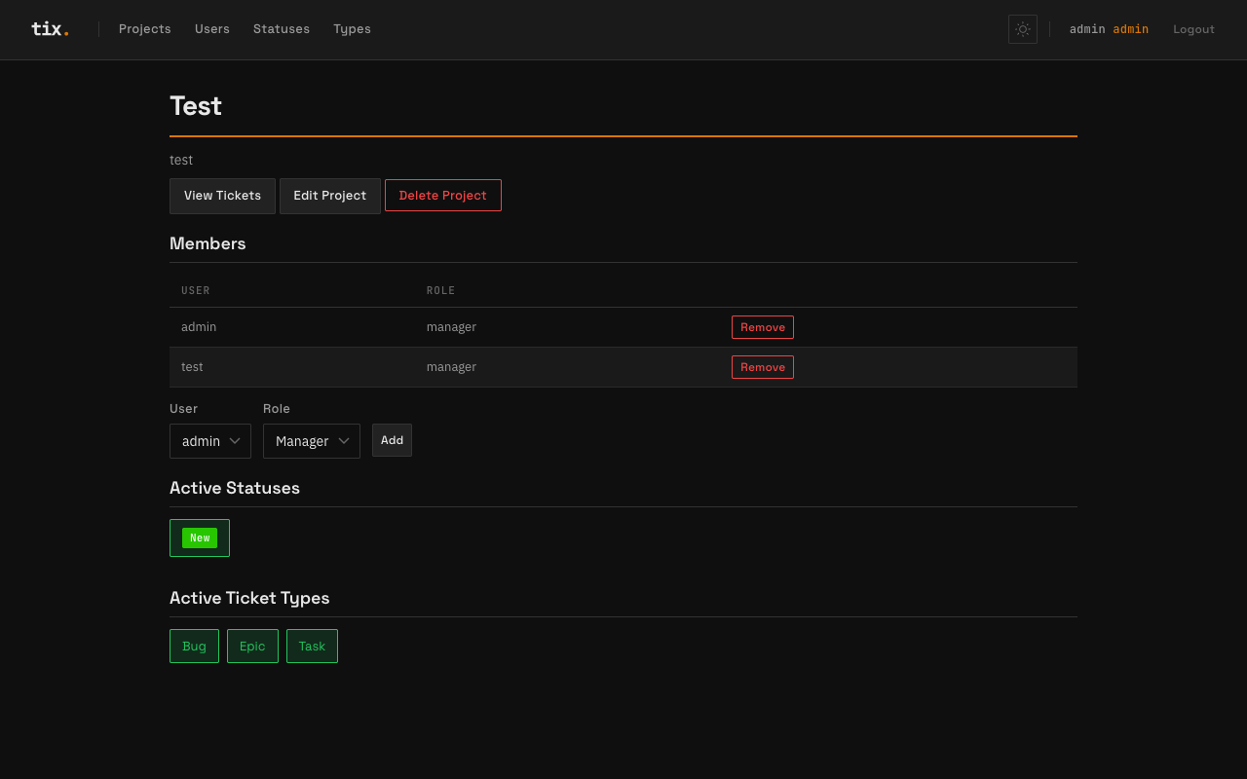Remove the test member
1247x779 pixels.
tap(763, 367)
